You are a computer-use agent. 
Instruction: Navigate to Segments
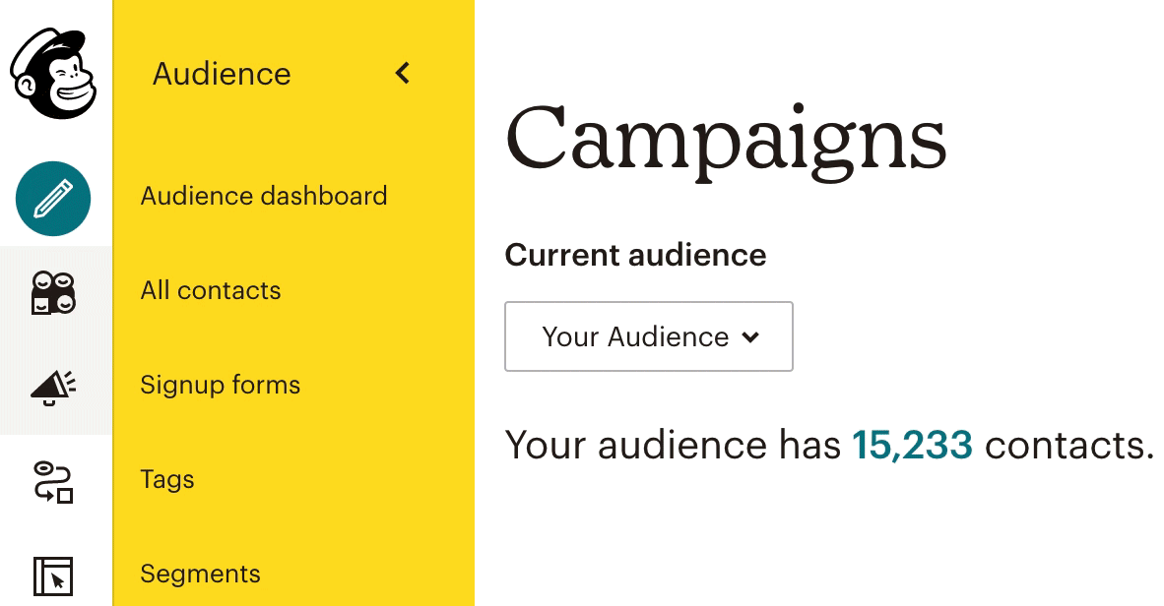click(x=201, y=574)
